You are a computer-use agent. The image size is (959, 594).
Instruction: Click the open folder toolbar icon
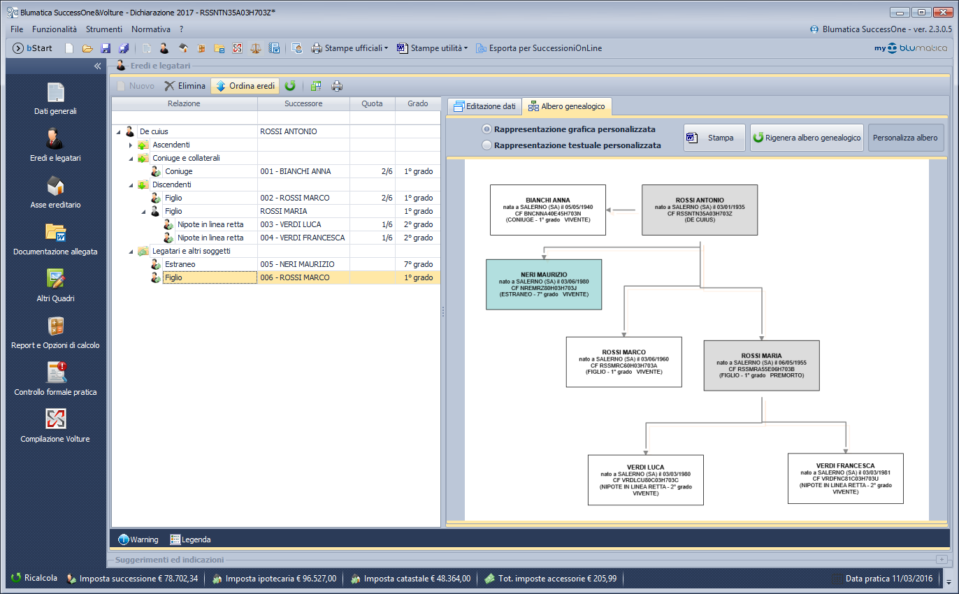pos(87,48)
